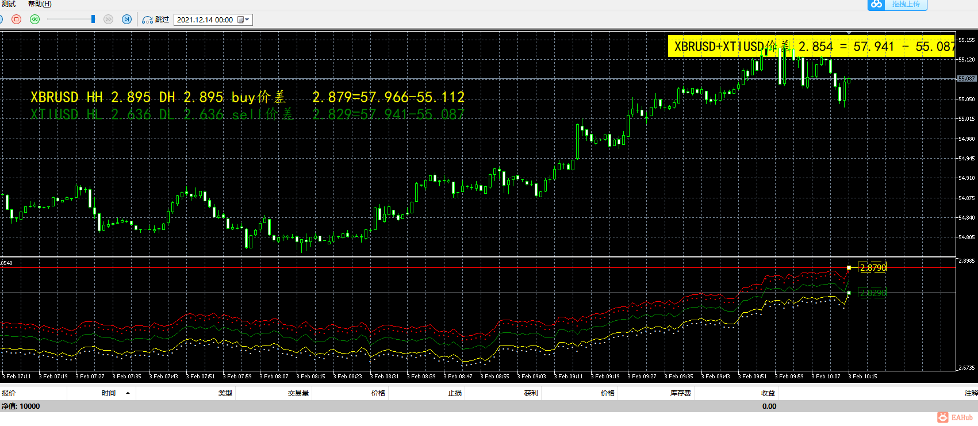This screenshot has height=426, width=978.
Task: Click the blue step-forward button
Action: 127,20
